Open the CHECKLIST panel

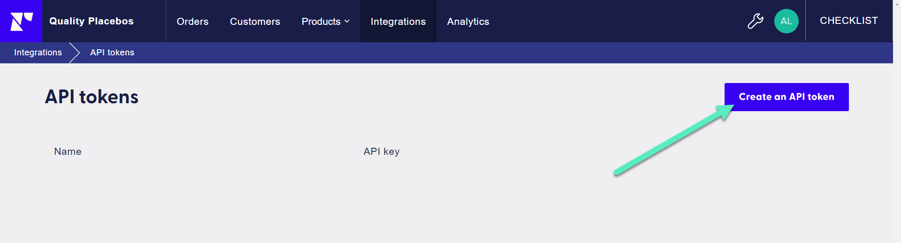point(848,21)
